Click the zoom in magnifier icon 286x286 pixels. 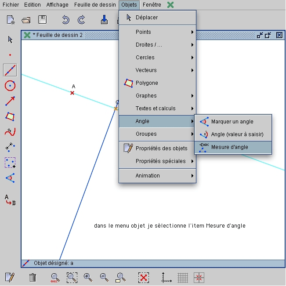88,277
